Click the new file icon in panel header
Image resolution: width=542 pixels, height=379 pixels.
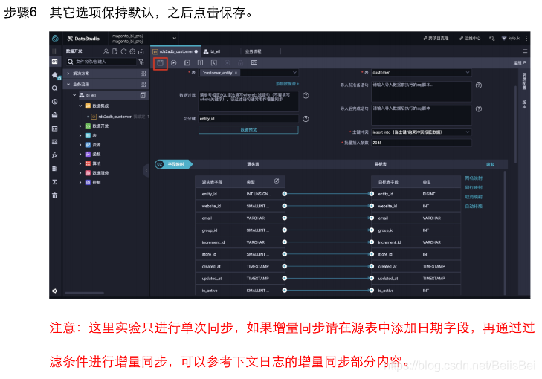[x=114, y=51]
